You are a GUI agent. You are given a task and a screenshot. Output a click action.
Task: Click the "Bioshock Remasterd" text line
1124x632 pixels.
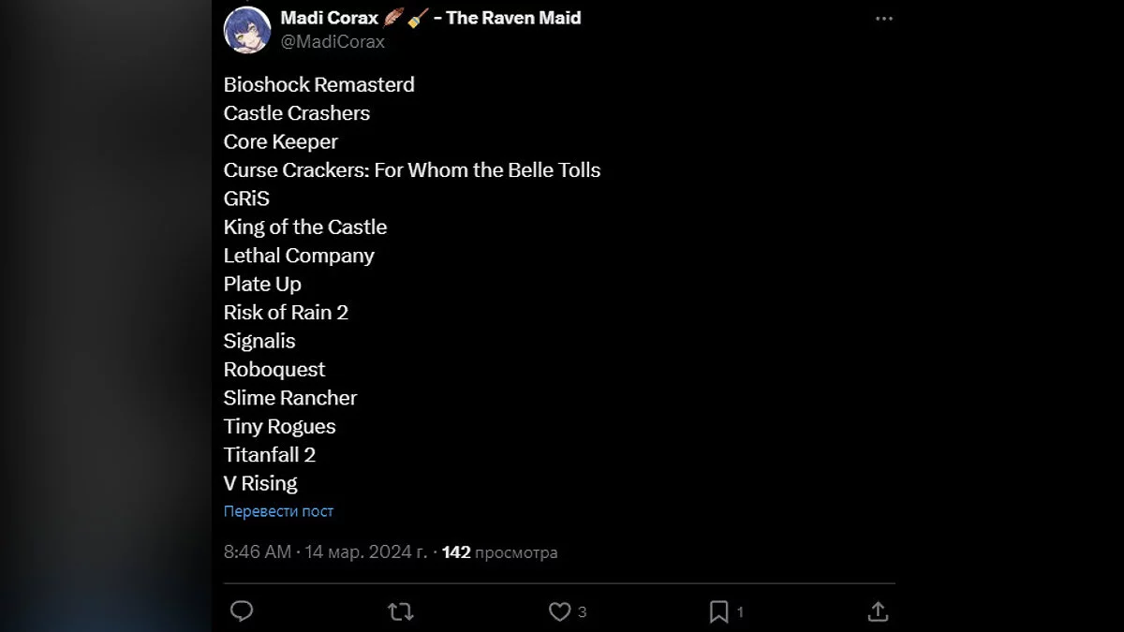(318, 84)
